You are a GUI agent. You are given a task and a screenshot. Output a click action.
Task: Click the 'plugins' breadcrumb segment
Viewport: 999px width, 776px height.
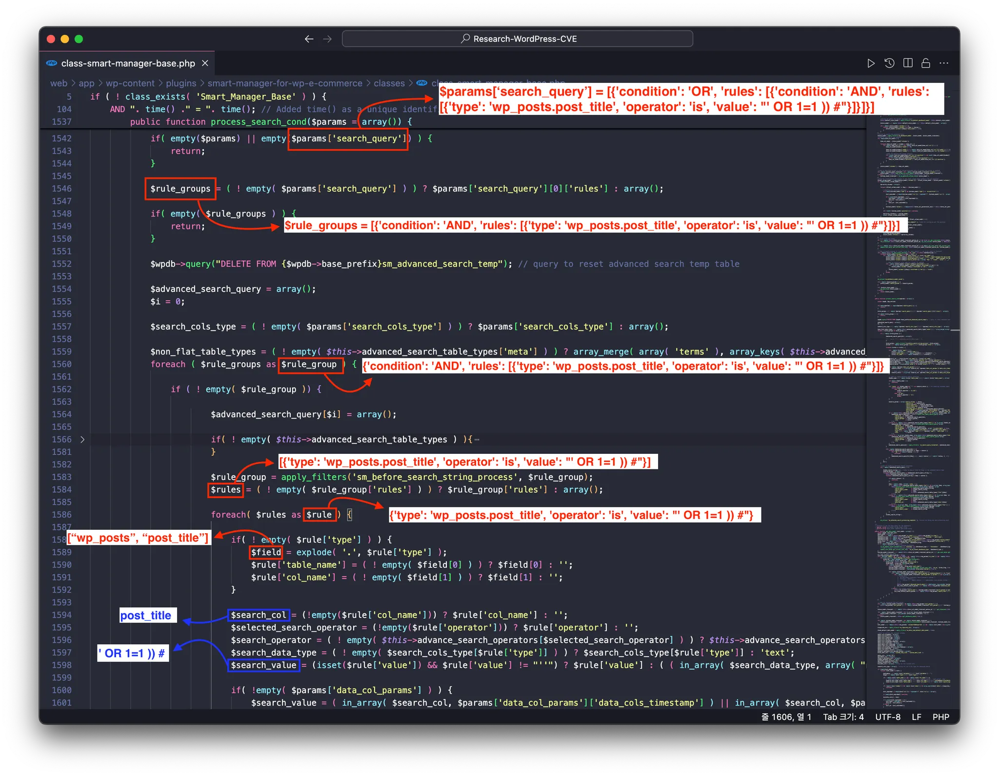[x=181, y=83]
